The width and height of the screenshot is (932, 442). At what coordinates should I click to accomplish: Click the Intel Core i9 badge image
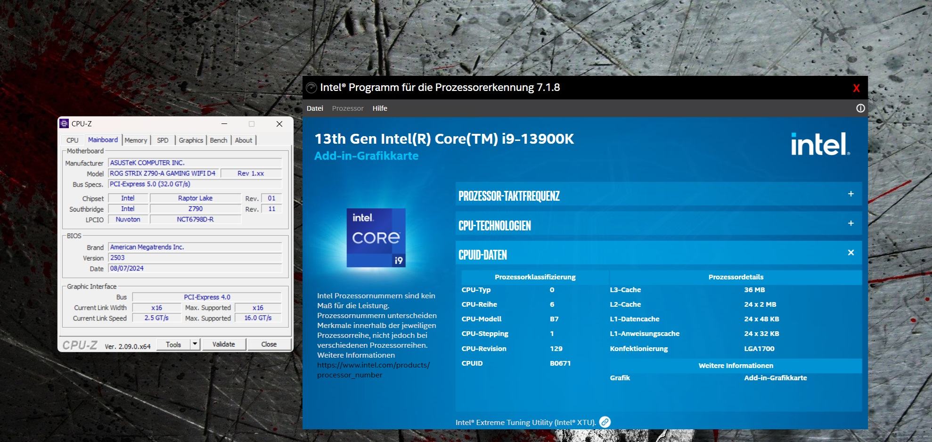(376, 238)
